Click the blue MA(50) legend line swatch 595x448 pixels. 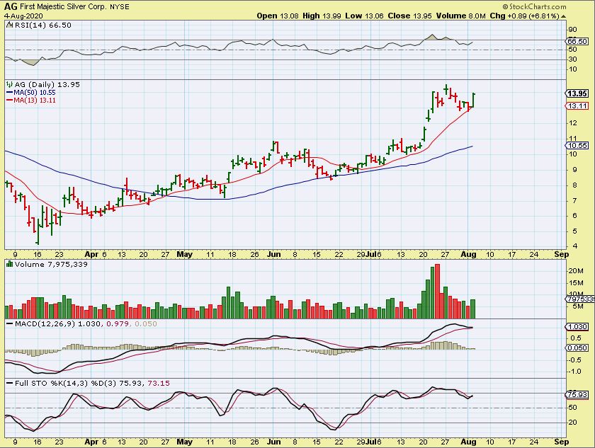pyautogui.click(x=10, y=93)
